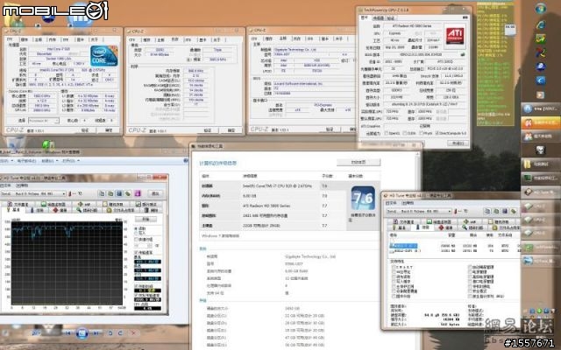
Task: Click orange highlighted taskbar item on right
Action: coord(541,122)
